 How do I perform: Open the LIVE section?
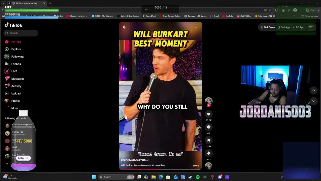[x=11, y=71]
